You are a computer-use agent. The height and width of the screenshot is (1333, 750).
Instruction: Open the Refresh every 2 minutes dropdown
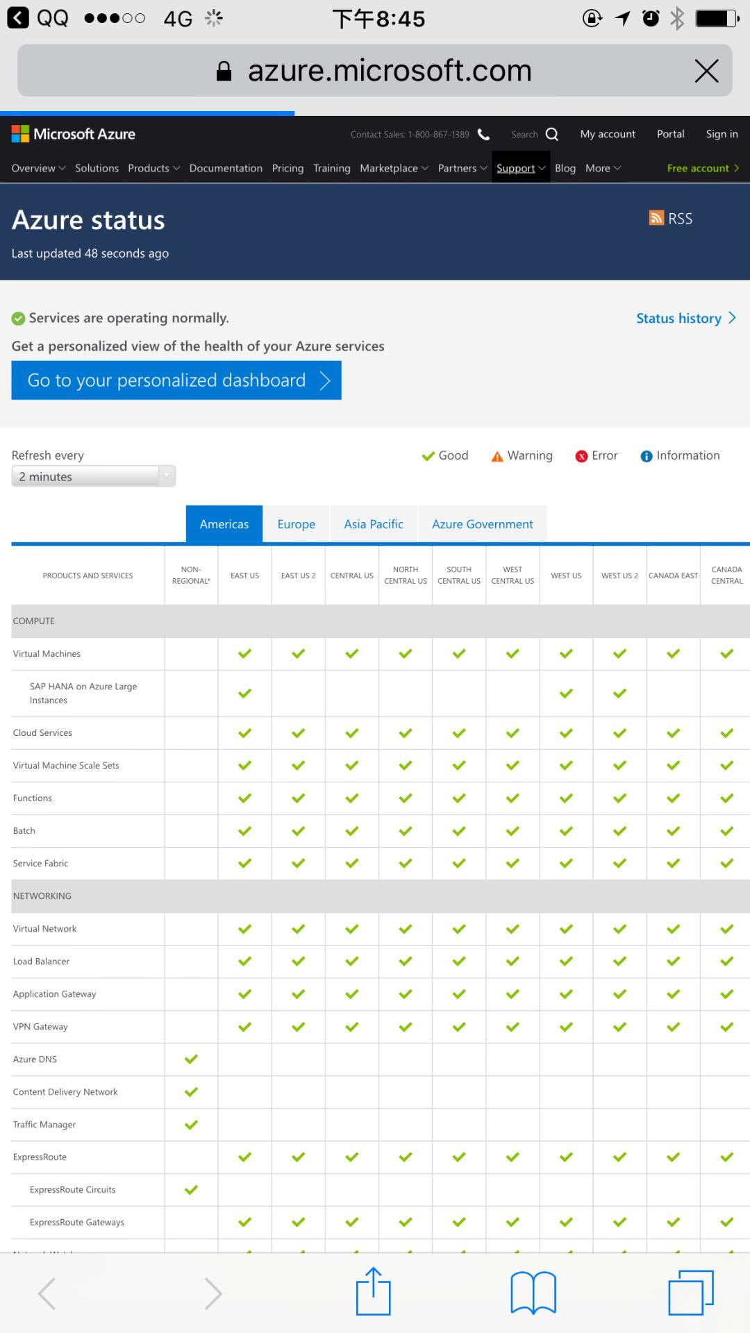pyautogui.click(x=93, y=476)
